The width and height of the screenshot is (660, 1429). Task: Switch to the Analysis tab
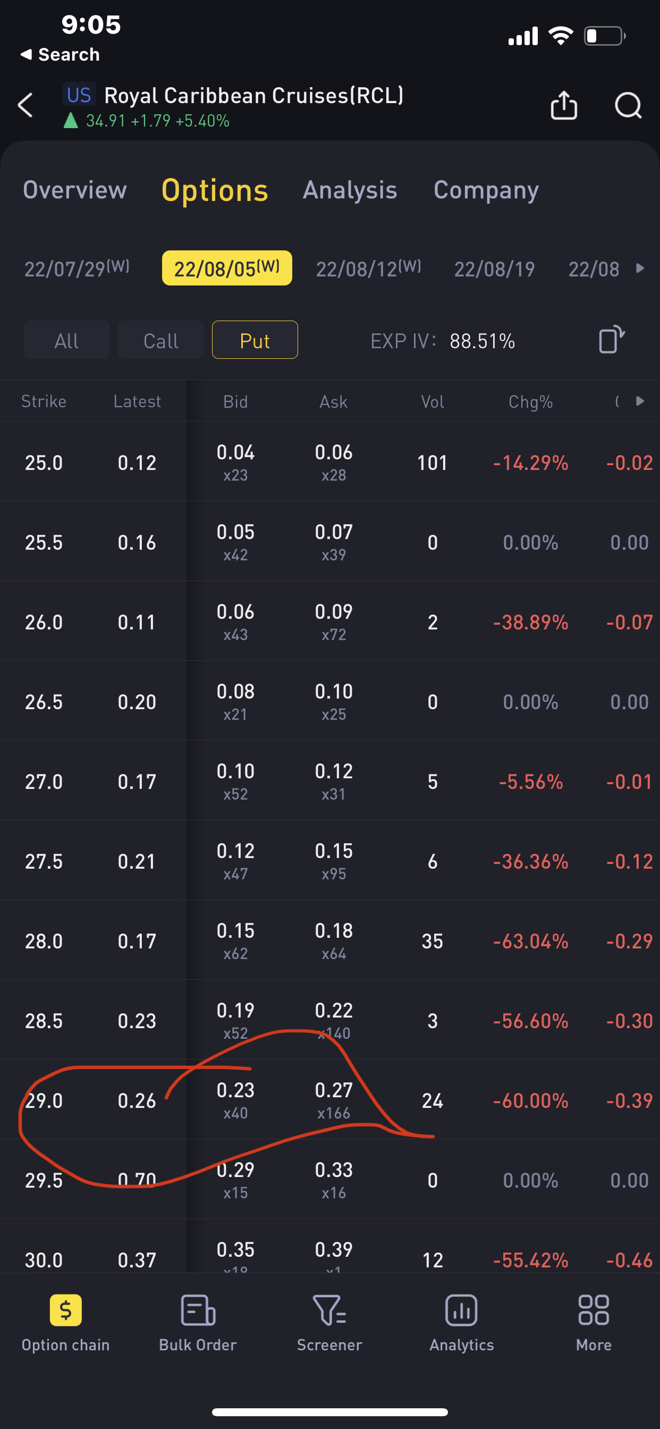coord(350,190)
